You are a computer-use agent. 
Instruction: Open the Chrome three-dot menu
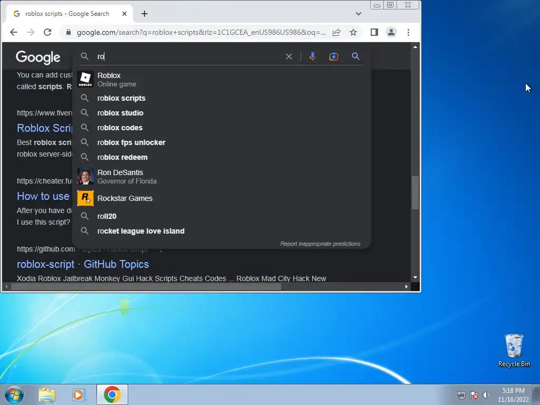click(x=408, y=32)
